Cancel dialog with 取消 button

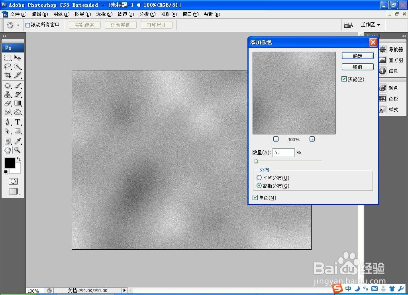(357, 67)
